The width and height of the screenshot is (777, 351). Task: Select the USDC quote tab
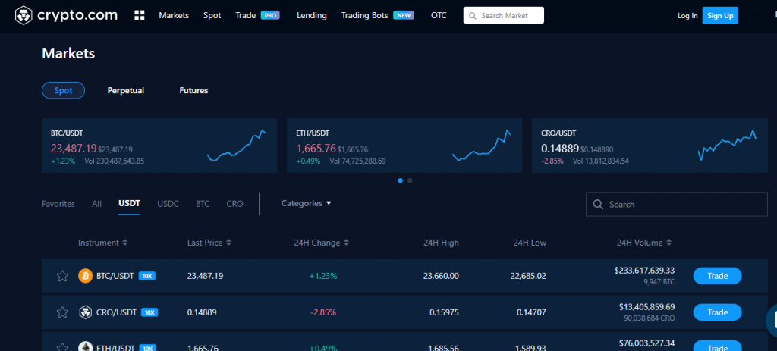pyautogui.click(x=168, y=204)
